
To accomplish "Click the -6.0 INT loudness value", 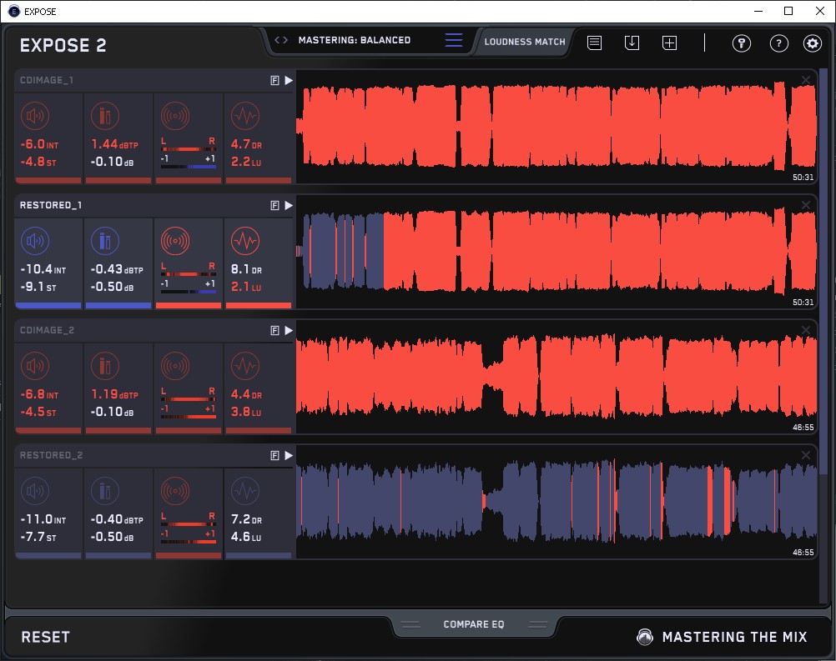I will [x=39, y=144].
